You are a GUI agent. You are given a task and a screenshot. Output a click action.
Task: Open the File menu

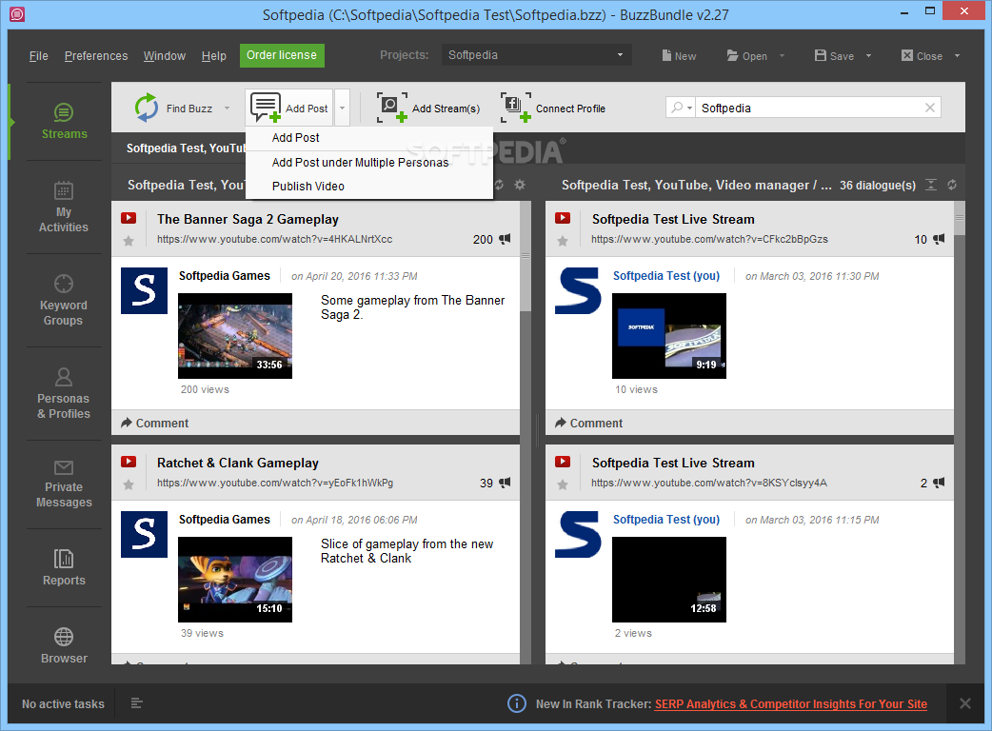point(39,55)
